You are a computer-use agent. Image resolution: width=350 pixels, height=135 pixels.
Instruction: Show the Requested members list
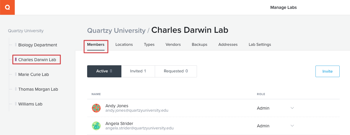(x=176, y=71)
